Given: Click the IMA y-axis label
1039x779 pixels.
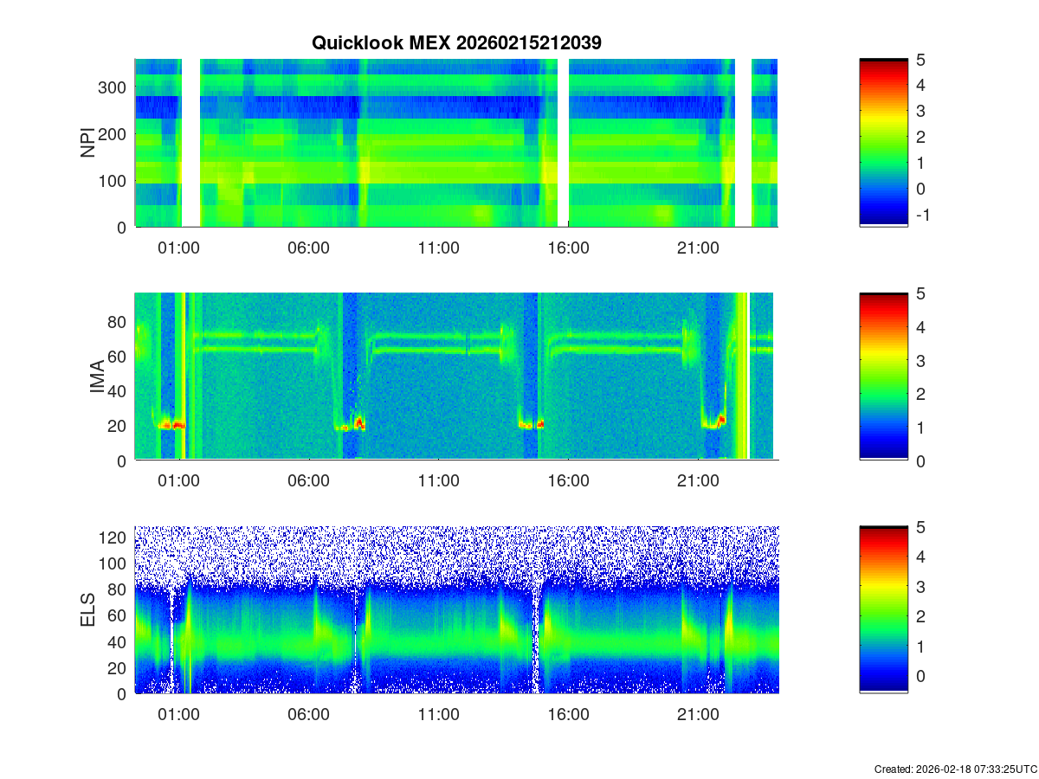Looking at the screenshot, I should pos(97,377).
